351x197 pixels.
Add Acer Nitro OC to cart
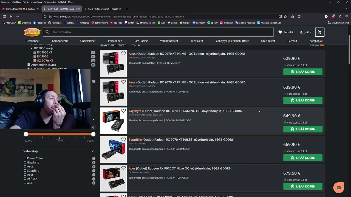tap(303, 187)
